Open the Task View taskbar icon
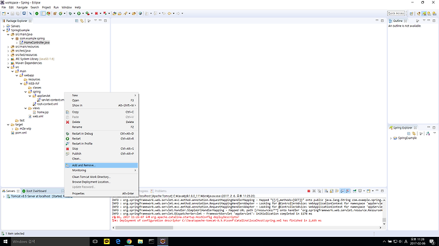Image resolution: width=439 pixels, height=246 pixels. (95, 241)
